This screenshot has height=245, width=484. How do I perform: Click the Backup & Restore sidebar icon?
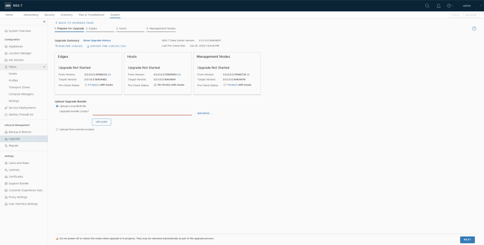click(6, 132)
